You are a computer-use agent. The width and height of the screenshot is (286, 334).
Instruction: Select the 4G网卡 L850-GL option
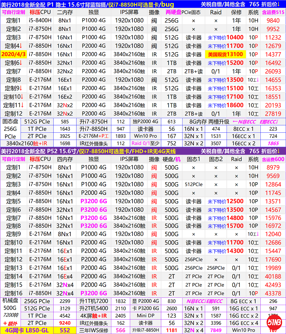(27, 330)
